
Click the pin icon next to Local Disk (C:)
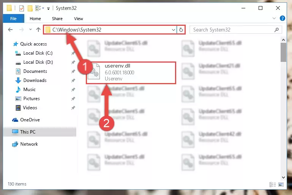click(73, 53)
